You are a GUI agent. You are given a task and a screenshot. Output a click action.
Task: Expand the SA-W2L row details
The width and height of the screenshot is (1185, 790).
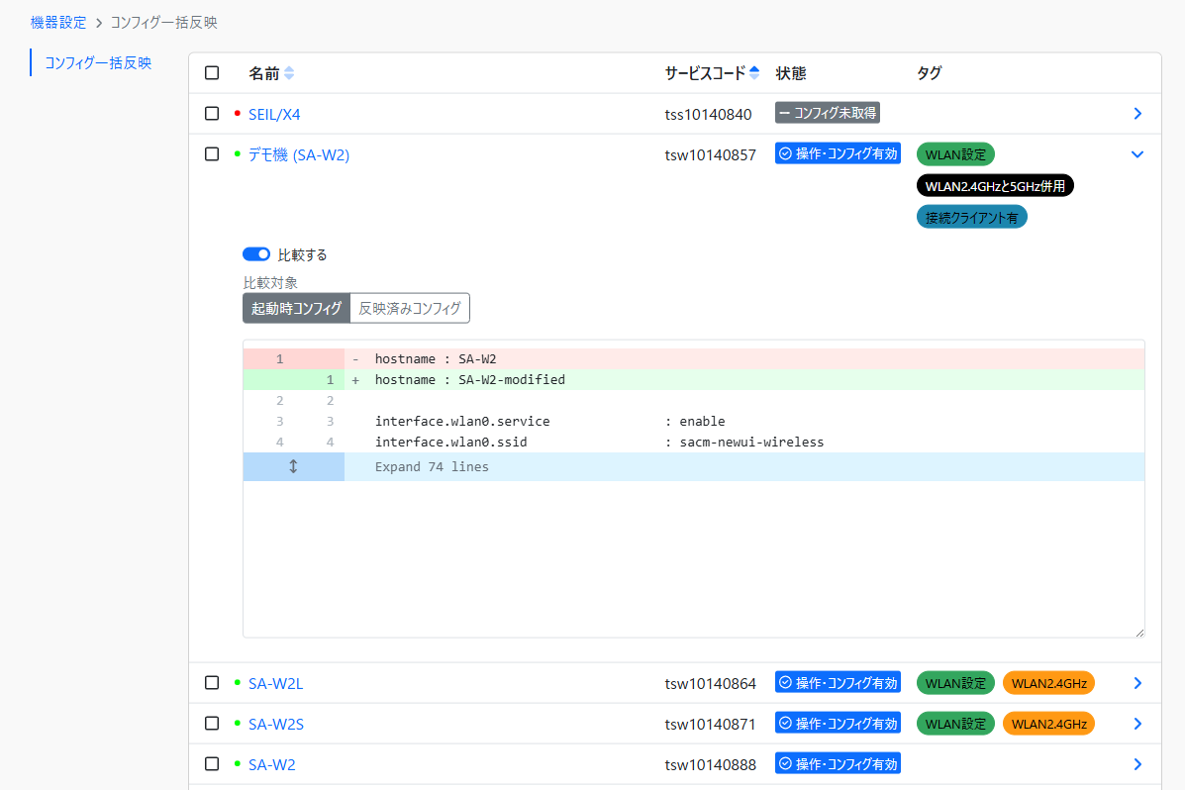pyautogui.click(x=1137, y=683)
